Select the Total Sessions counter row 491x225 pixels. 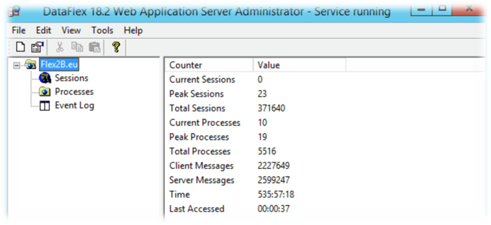click(x=326, y=108)
